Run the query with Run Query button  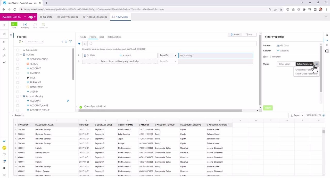point(25,25)
